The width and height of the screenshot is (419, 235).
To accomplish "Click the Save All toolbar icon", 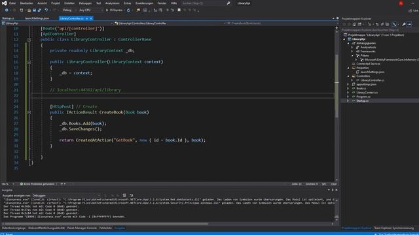I will click(39, 10).
